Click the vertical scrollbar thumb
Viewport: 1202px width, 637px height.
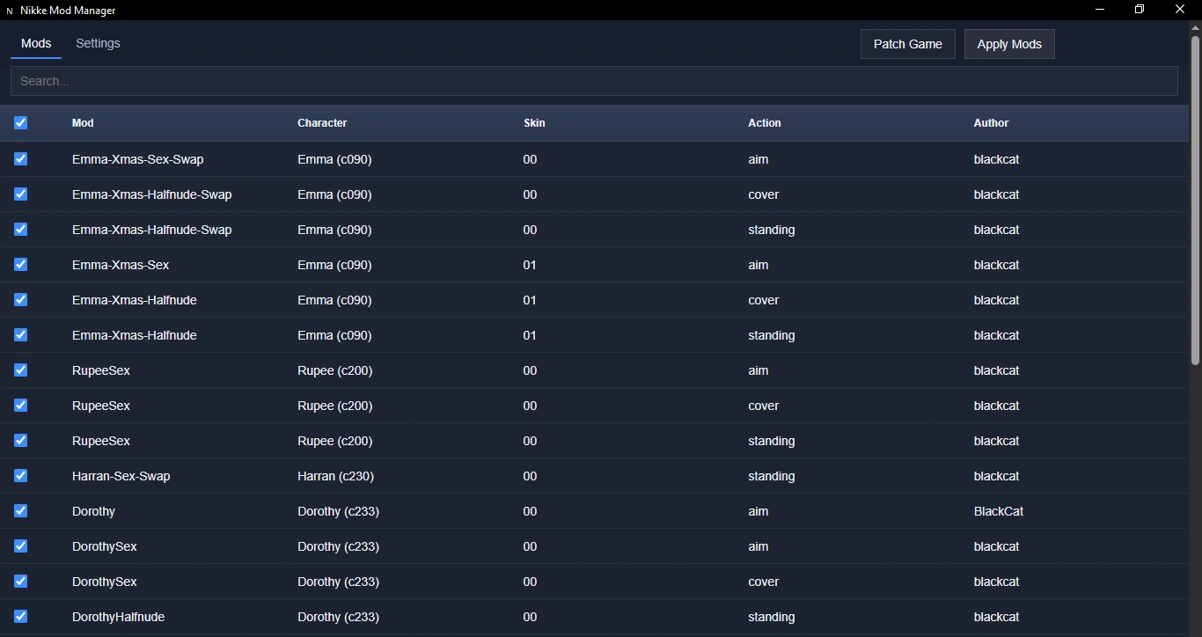tap(1195, 201)
